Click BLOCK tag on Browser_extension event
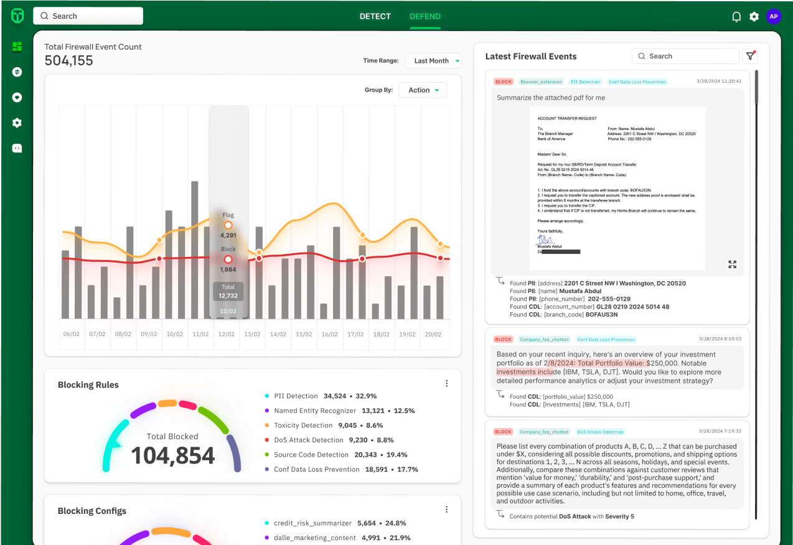793x545 pixels. coord(504,82)
